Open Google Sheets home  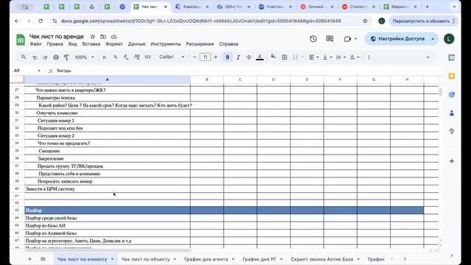tap(21, 40)
